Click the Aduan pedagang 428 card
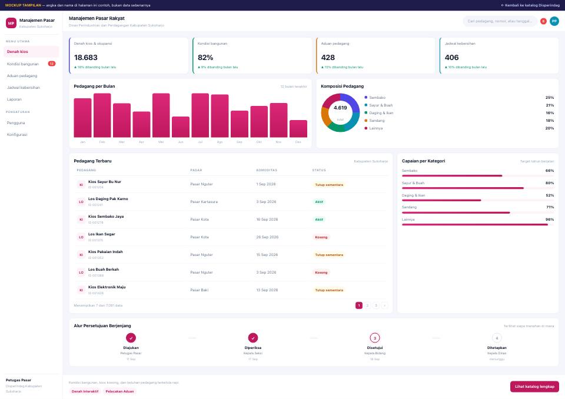 (x=376, y=55)
